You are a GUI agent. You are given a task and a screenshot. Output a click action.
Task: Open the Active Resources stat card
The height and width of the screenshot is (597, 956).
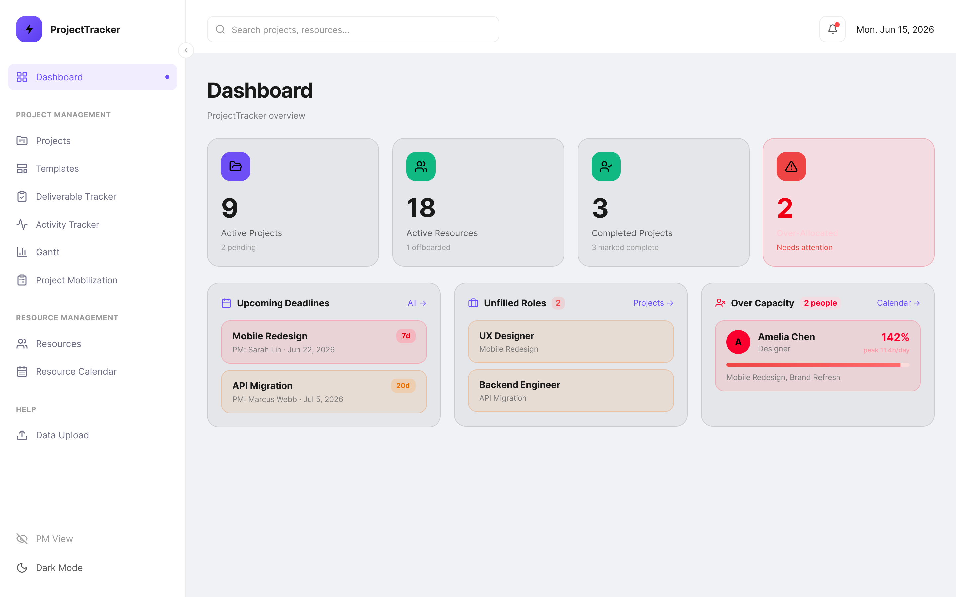tap(478, 202)
